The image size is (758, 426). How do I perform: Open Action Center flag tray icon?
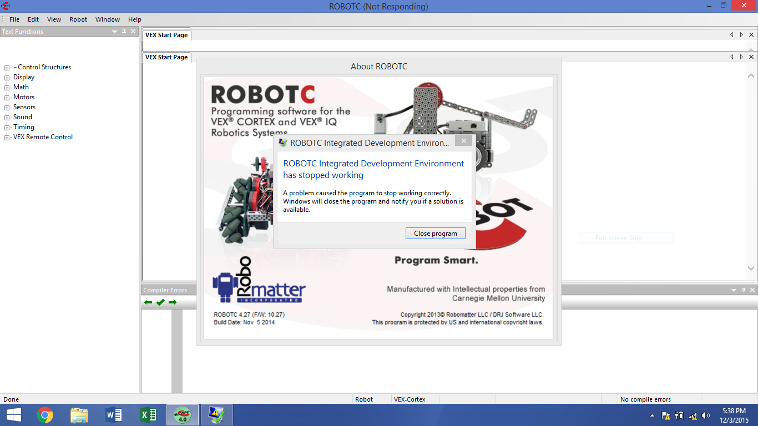pos(666,415)
